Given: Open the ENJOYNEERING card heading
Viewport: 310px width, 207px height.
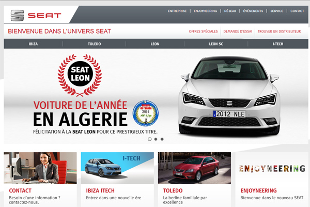Looking at the screenshot, I should (259, 190).
